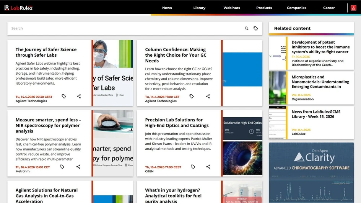The image size is (361, 203).
Task: Open 'Agilent Solutions for Natural Gas Analysis' title
Action: (47, 195)
